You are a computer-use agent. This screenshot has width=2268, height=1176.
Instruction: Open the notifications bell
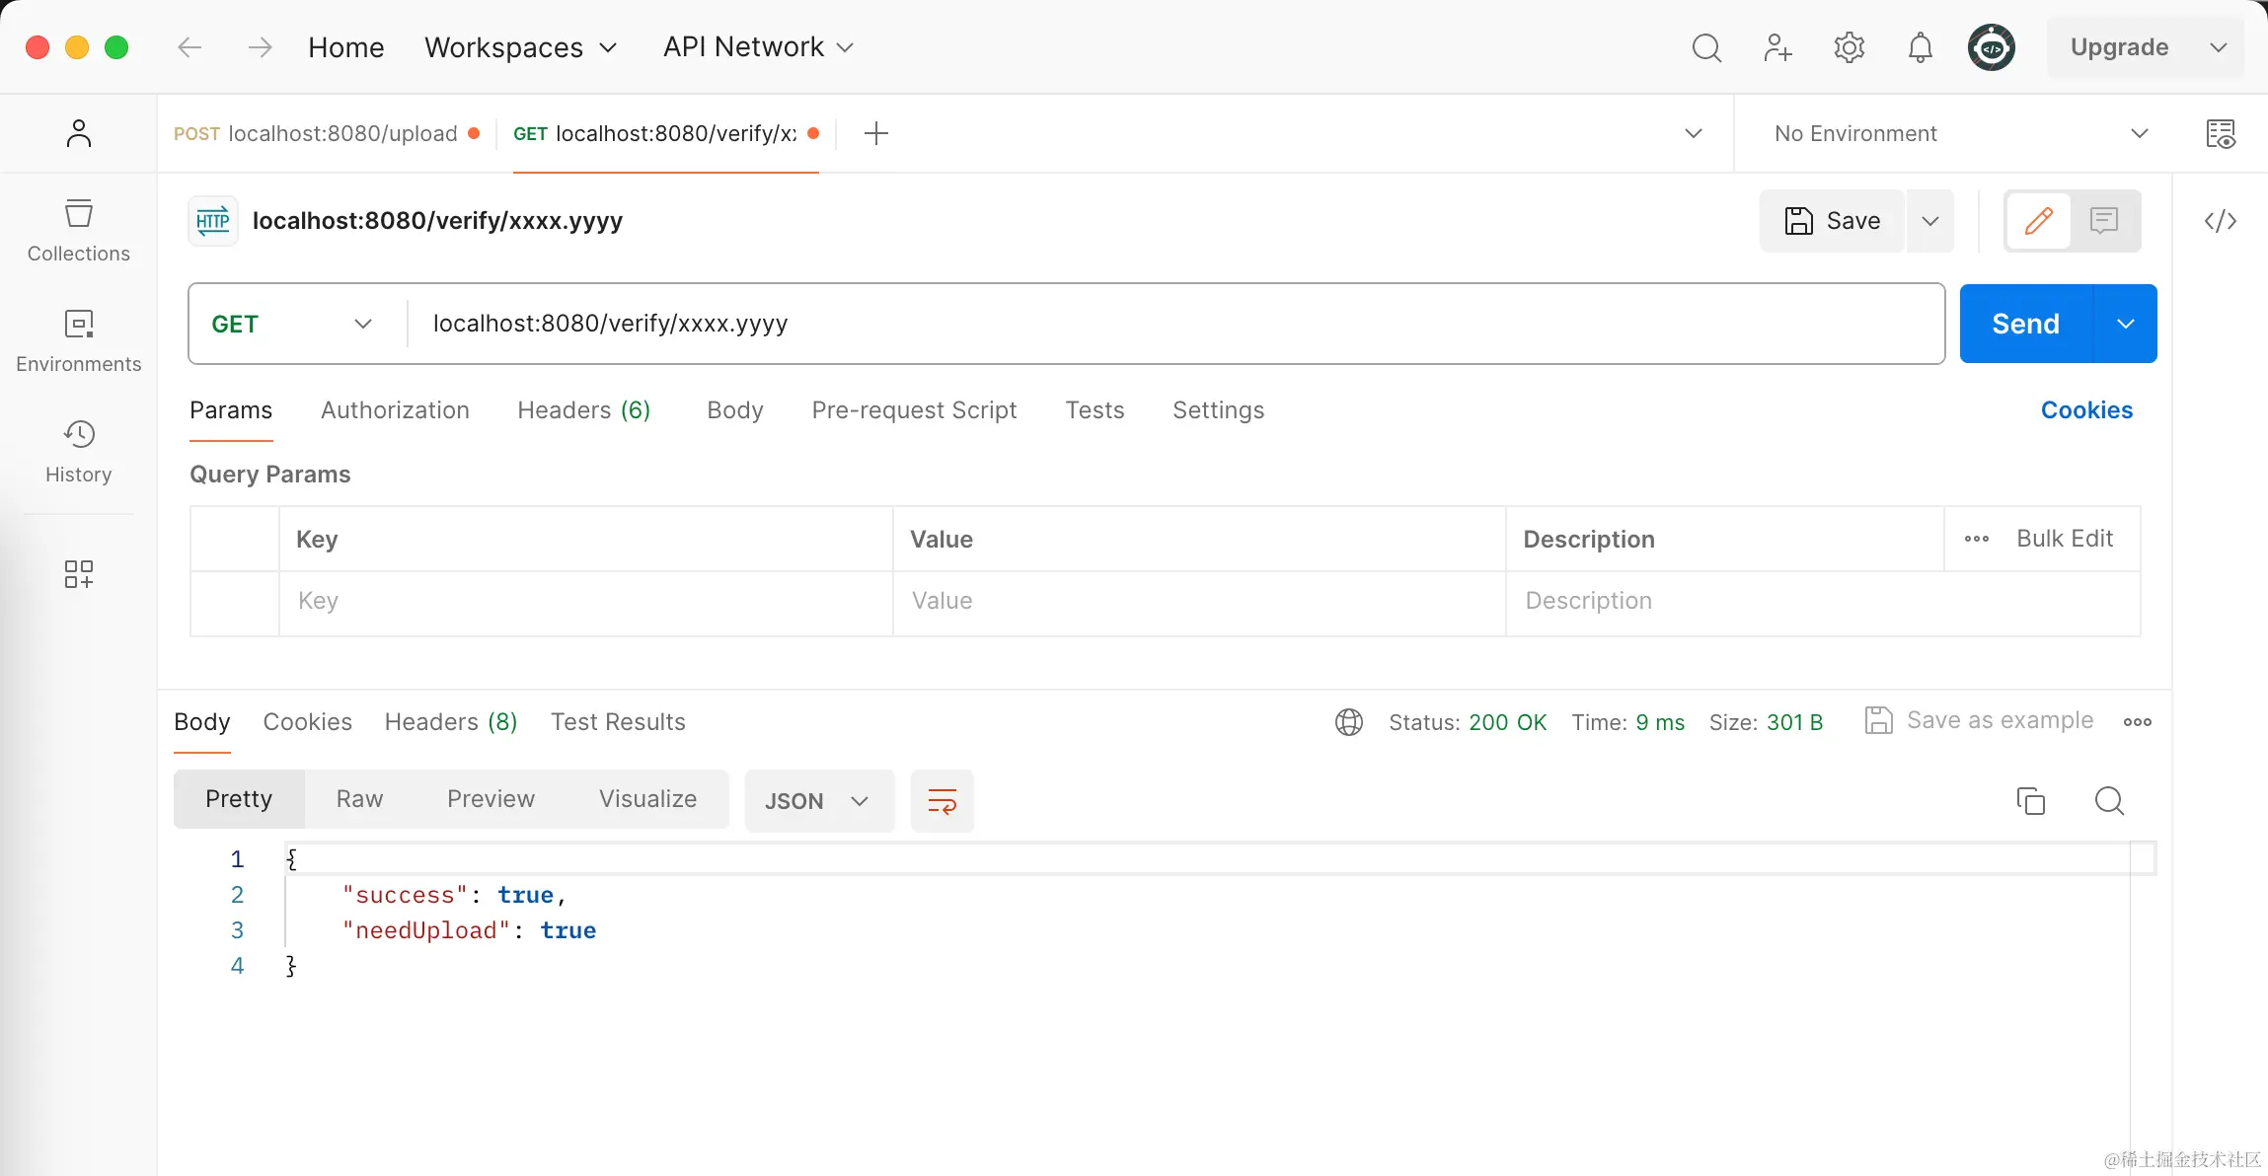(1920, 47)
